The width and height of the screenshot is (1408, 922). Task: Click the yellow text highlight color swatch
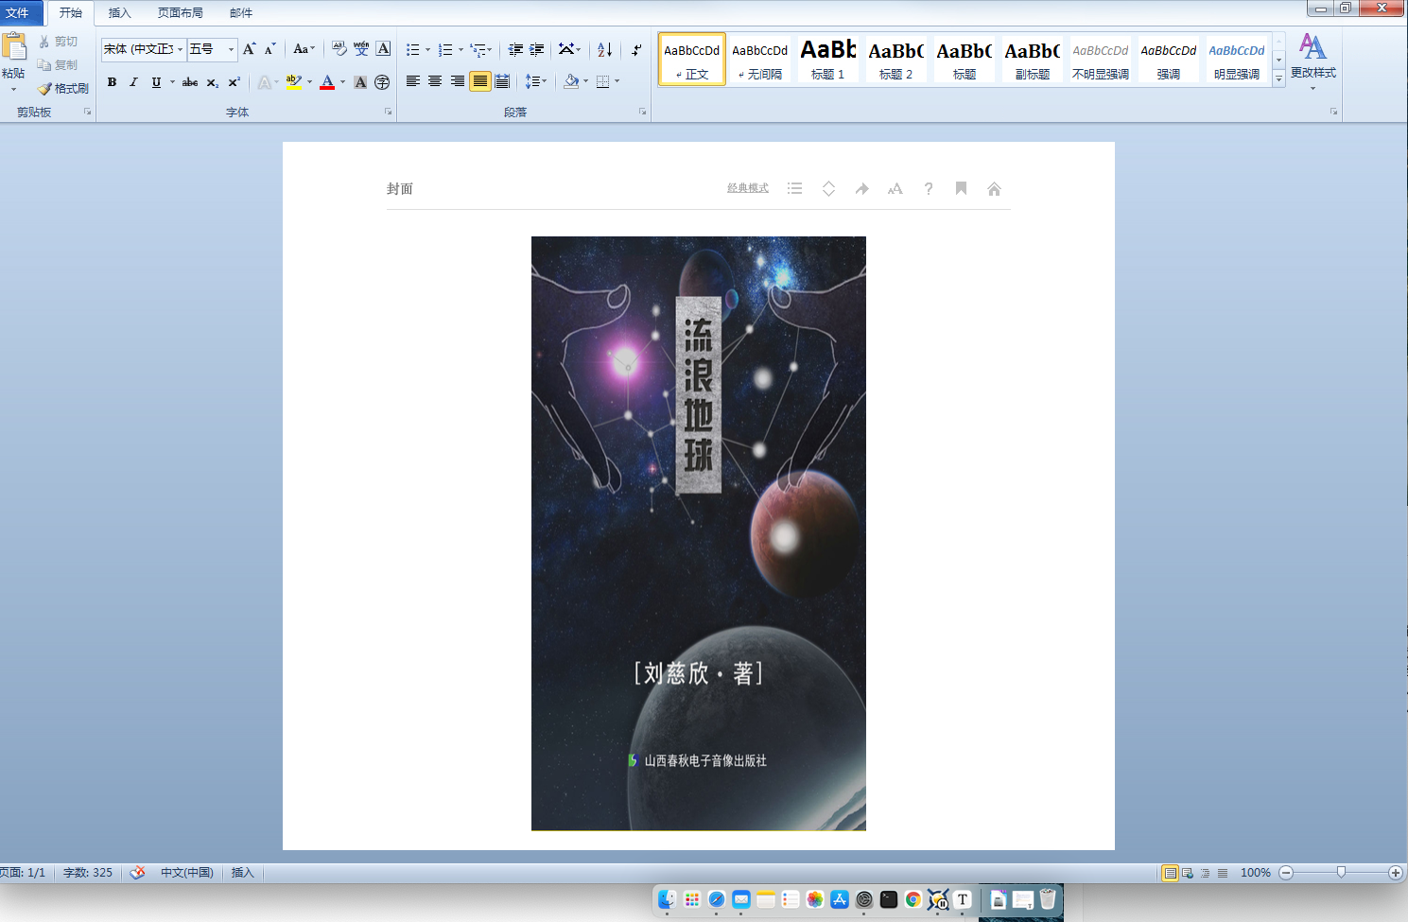(x=294, y=82)
